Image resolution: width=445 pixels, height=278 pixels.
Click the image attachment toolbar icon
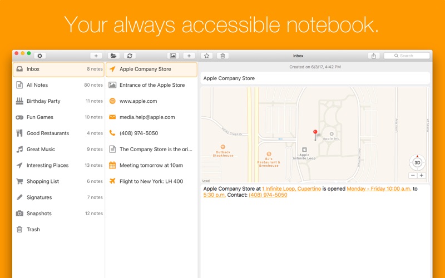click(173, 56)
